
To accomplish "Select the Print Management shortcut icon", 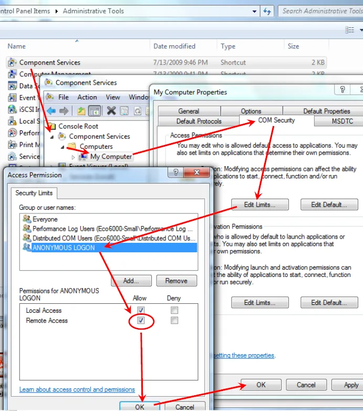I will click(12, 145).
